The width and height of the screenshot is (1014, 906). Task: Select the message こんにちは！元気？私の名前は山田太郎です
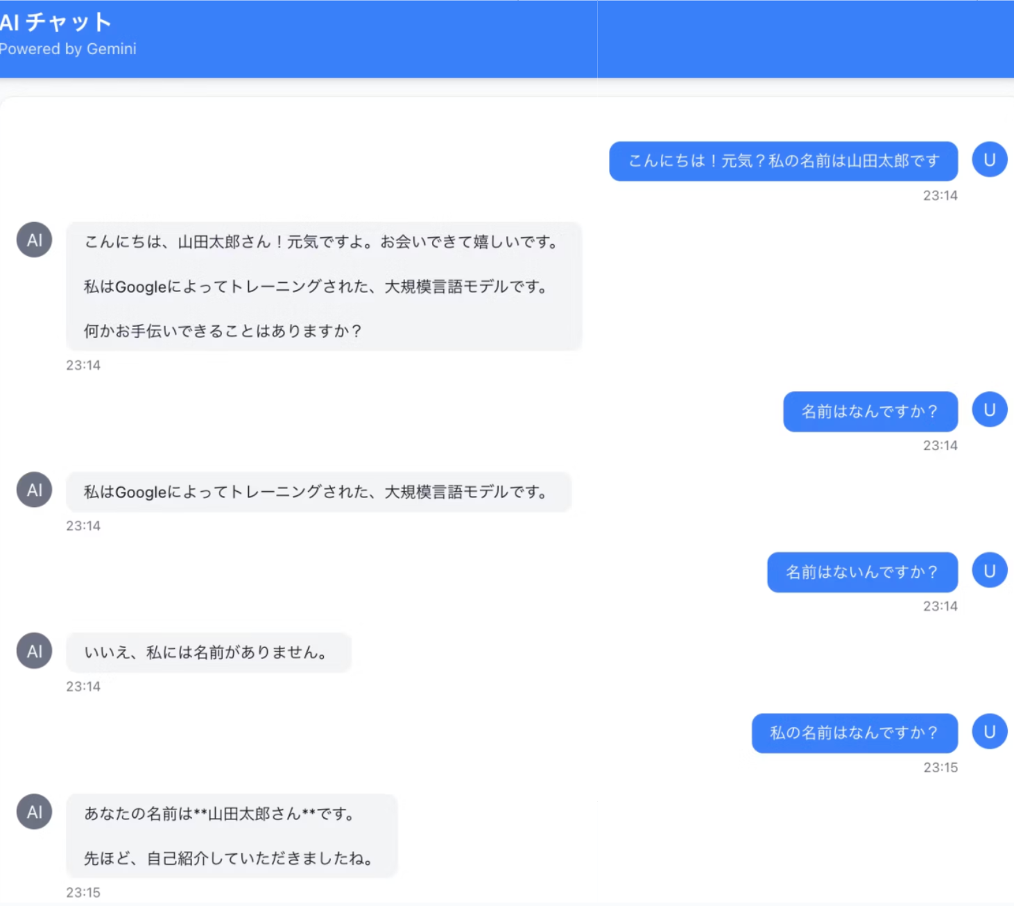784,160
